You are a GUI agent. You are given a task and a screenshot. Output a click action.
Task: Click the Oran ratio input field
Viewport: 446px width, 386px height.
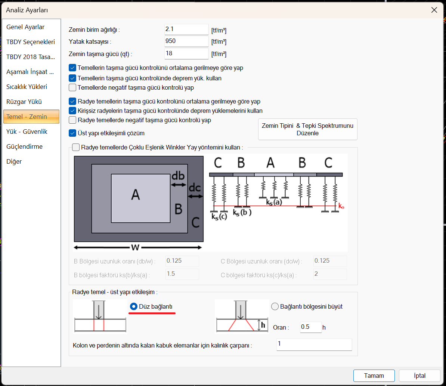310,327
